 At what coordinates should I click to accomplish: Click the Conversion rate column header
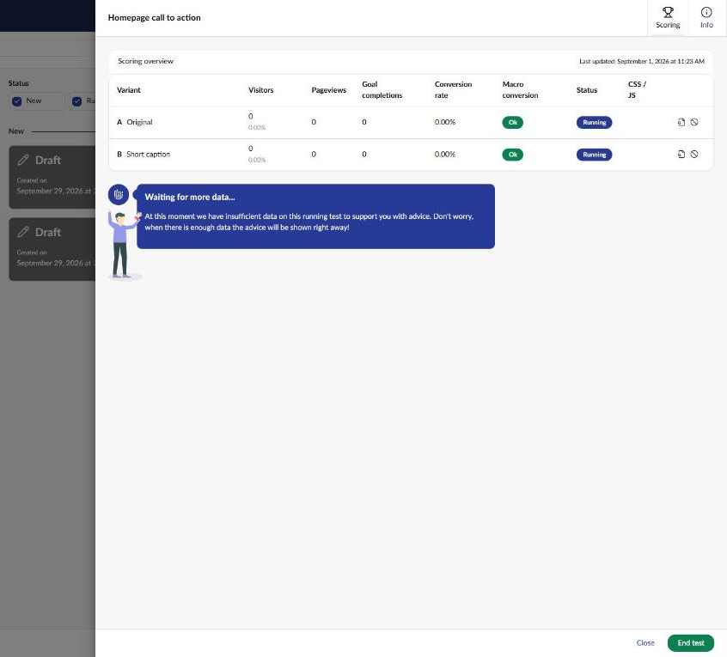click(x=453, y=90)
